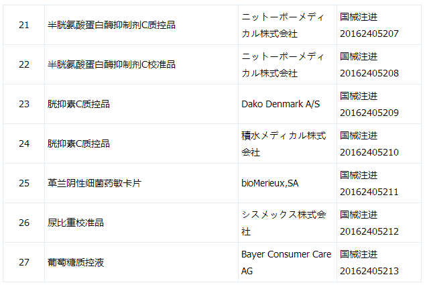The height and width of the screenshot is (287, 425).
Task: Select 積水メディカル株式会社 company cell
Action: (x=284, y=143)
